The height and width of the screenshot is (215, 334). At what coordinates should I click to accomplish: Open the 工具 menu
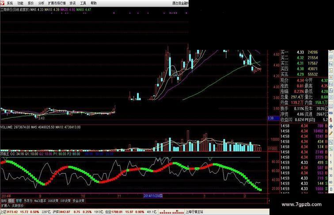[x=83, y=3]
